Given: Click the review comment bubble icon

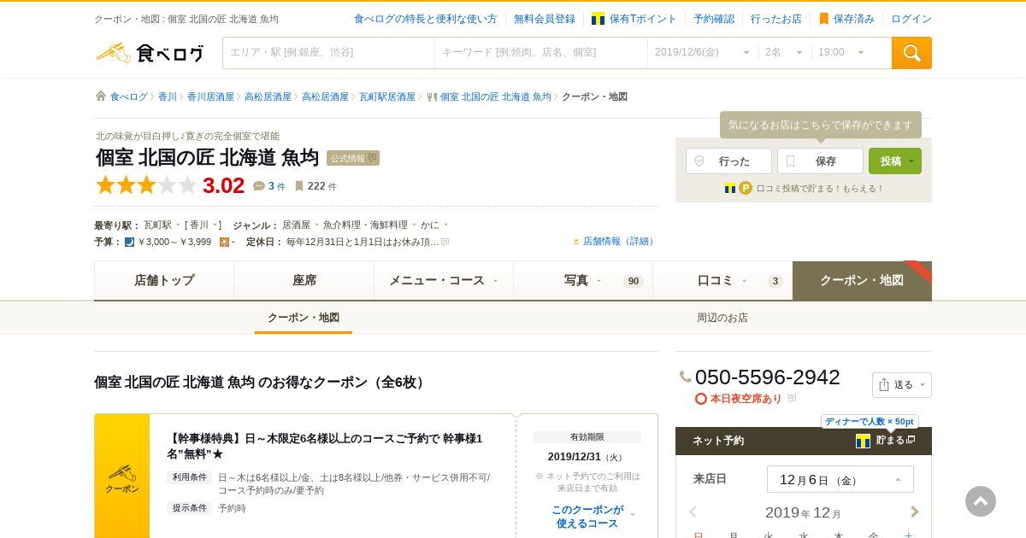Looking at the screenshot, I should (259, 186).
